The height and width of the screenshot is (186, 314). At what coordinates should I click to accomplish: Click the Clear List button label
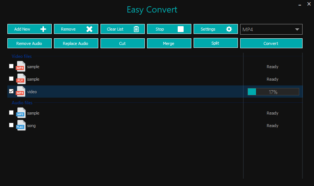click(115, 29)
